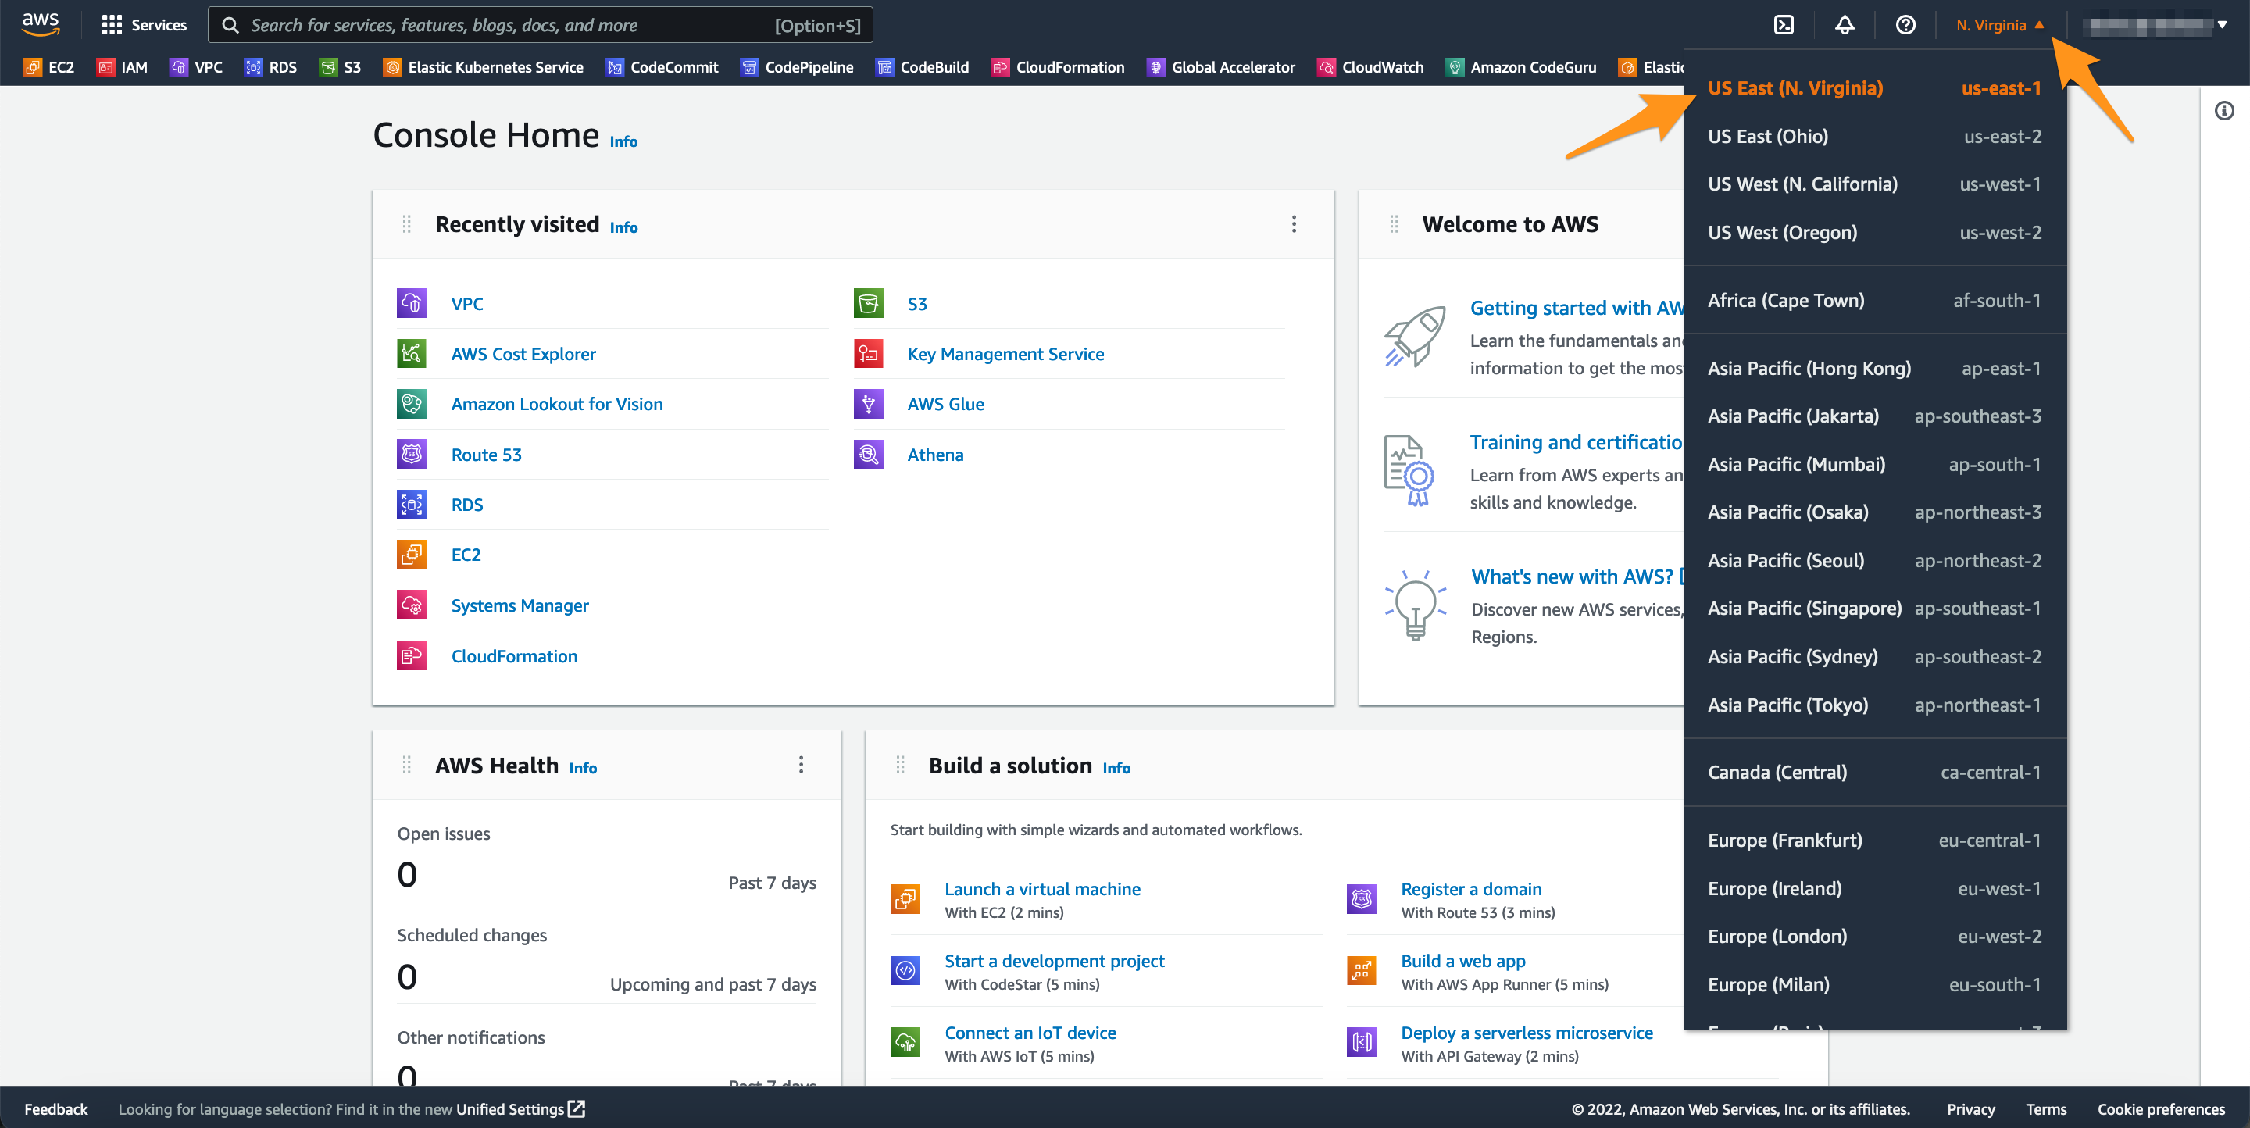Select Africa (Cape Town) region
The image size is (2250, 1128).
[1874, 300]
